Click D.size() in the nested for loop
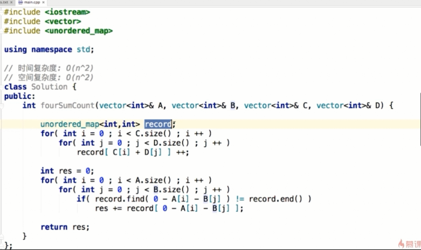This screenshot has height=250, width=421. coord(171,143)
